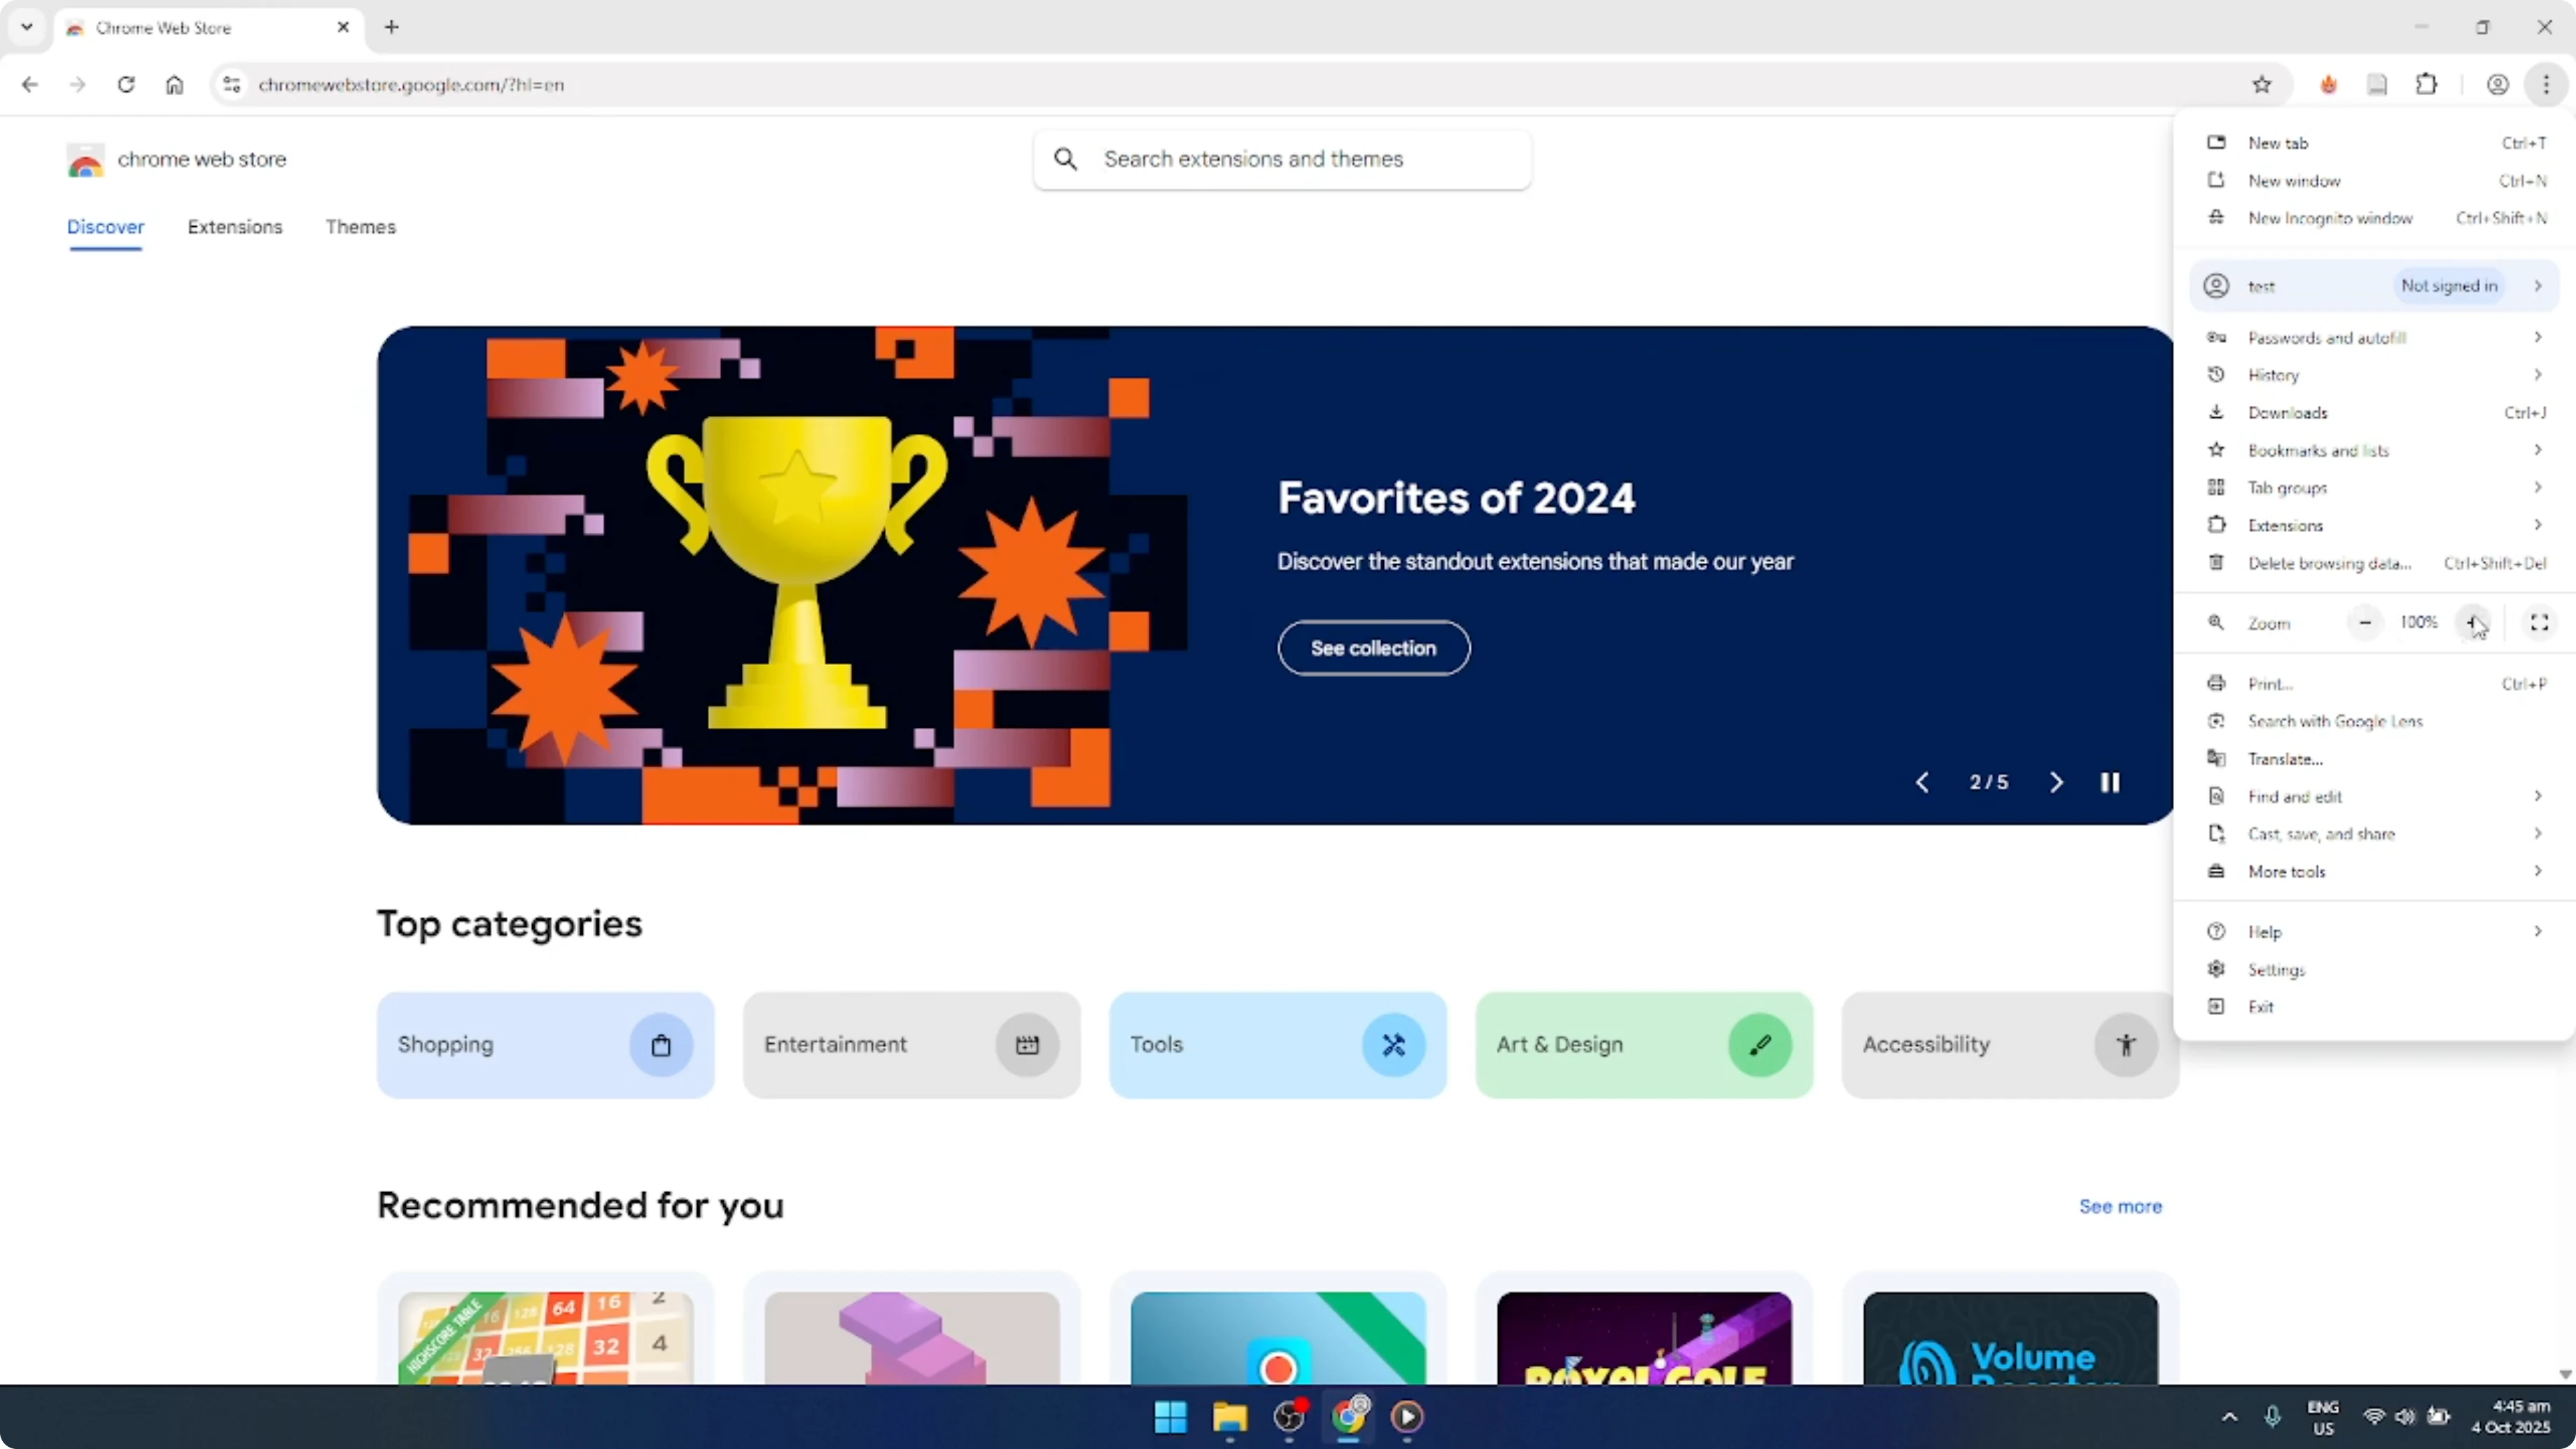Switch to the Discover tab
Screen dimensions: 2576x1449
coord(106,227)
